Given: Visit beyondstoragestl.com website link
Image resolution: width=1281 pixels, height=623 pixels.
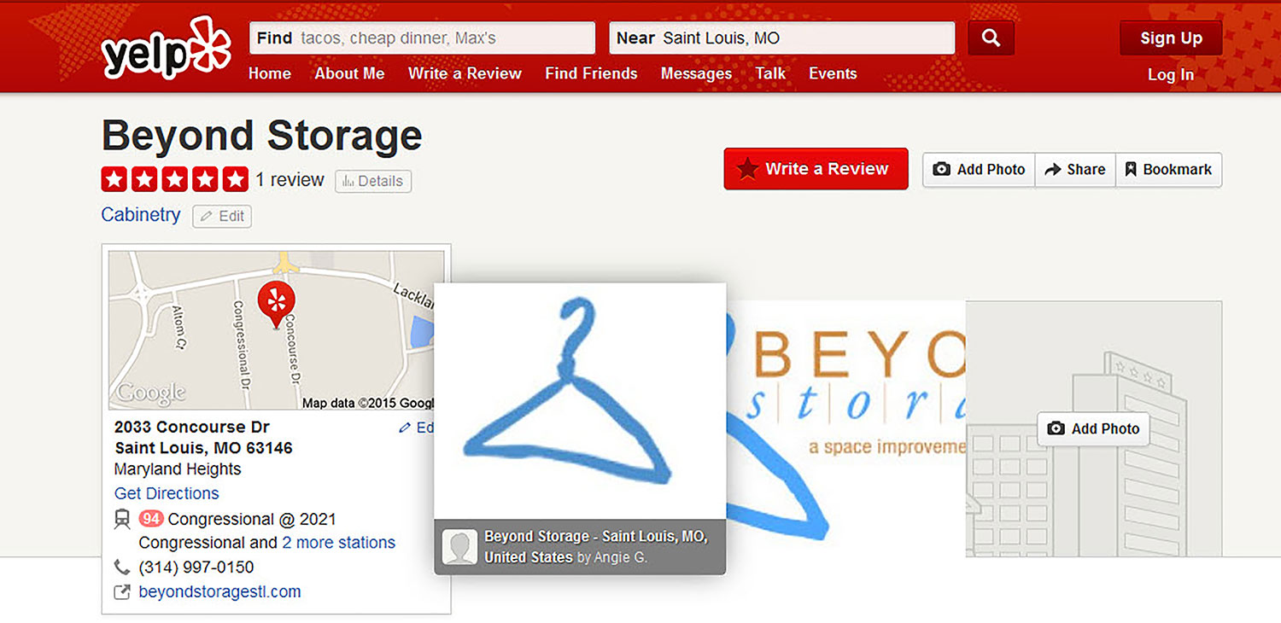Looking at the screenshot, I should tap(219, 591).
